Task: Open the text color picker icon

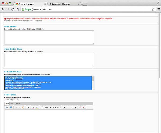Action: point(33,107)
